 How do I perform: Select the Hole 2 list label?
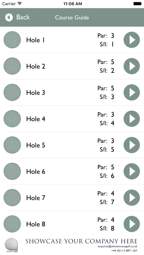click(36, 66)
